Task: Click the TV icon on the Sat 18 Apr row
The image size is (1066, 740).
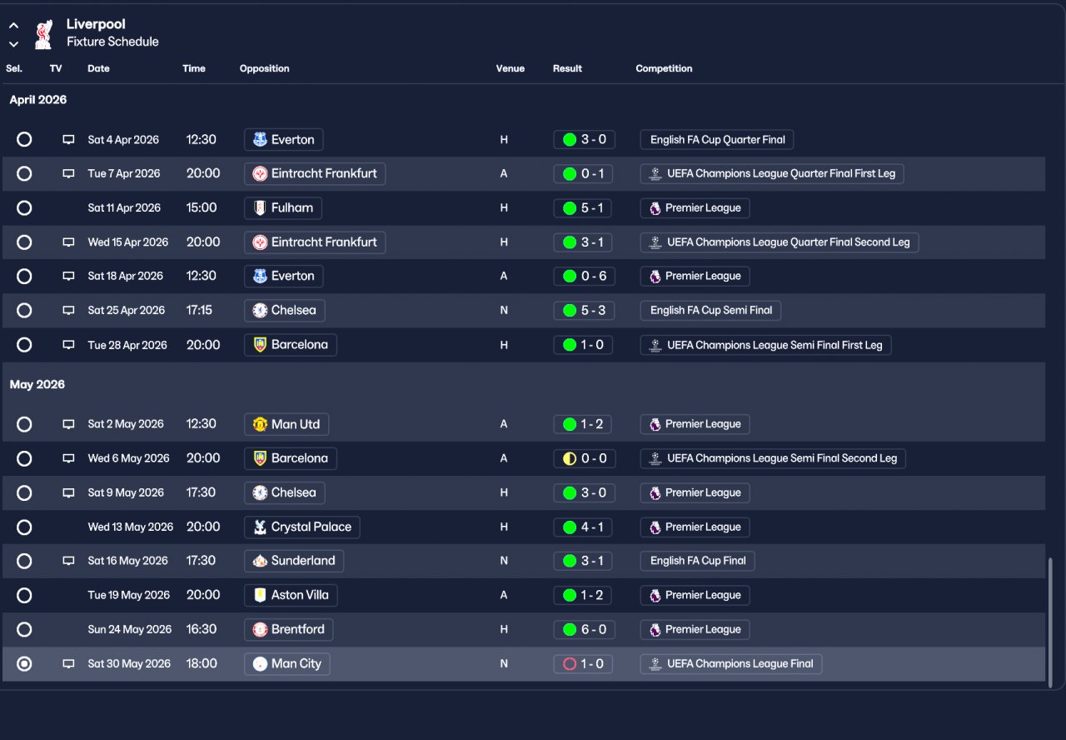Action: (68, 277)
